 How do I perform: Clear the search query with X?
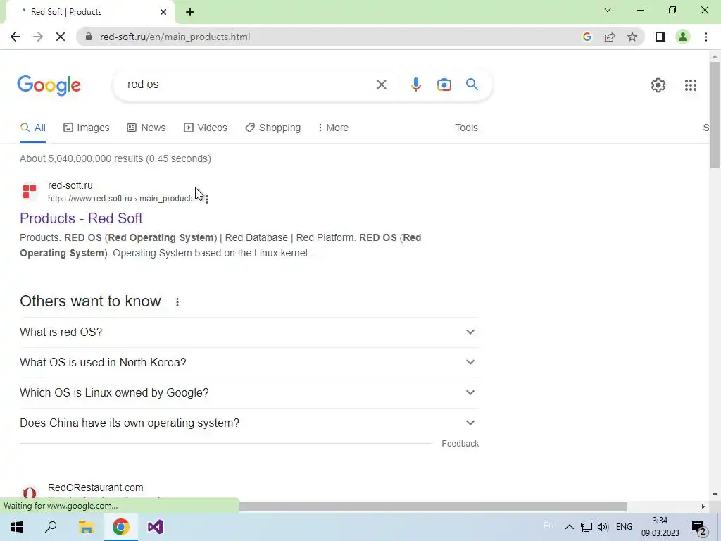coord(381,85)
